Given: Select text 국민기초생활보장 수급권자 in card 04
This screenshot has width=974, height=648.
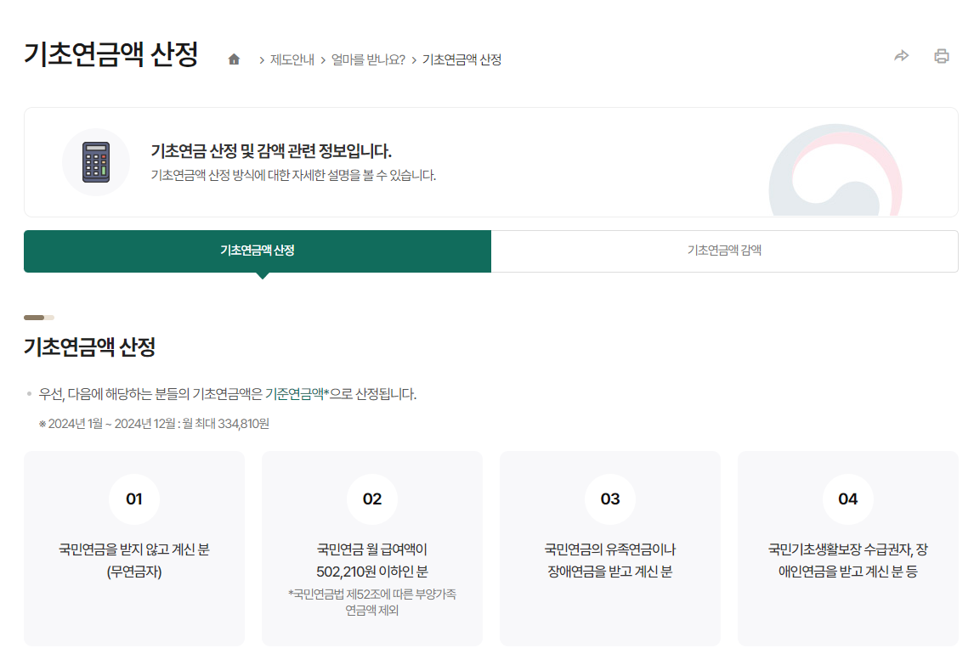Looking at the screenshot, I should click(840, 549).
